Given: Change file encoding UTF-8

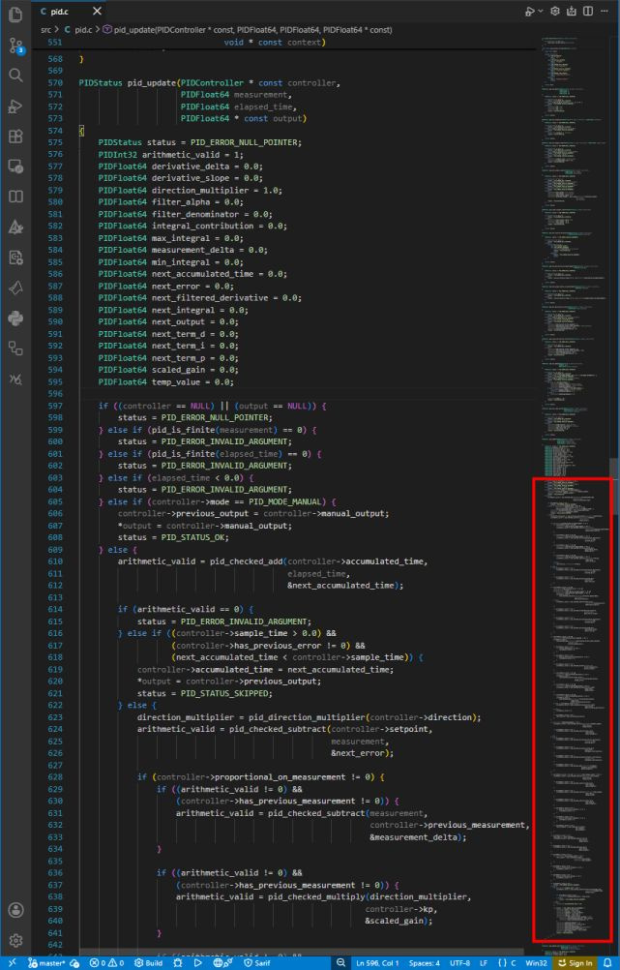Looking at the screenshot, I should click(459, 962).
